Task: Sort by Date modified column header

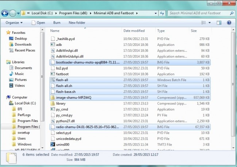Action: coord(134,31)
